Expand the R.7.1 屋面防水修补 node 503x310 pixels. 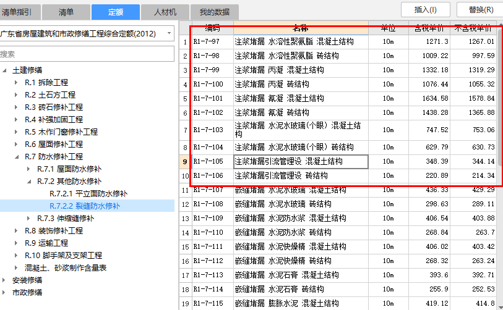click(x=28, y=169)
